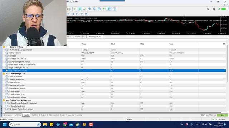Click the horizontal scrollbar below inputs

[x=113, y=112]
